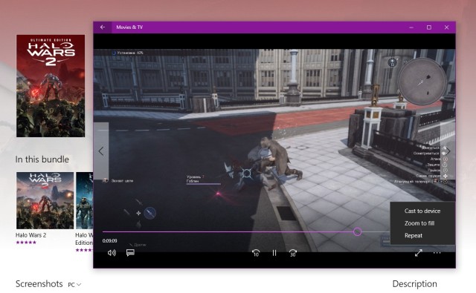Image resolution: width=476 pixels, height=293 pixels.
Task: Mute the video volume speaker icon
Action: click(x=112, y=253)
